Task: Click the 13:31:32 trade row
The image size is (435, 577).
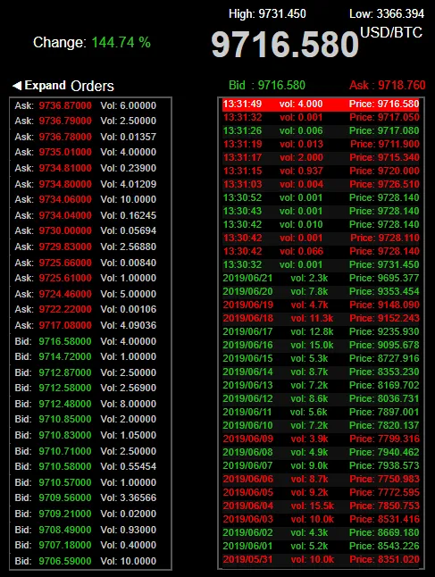Action: 321,117
